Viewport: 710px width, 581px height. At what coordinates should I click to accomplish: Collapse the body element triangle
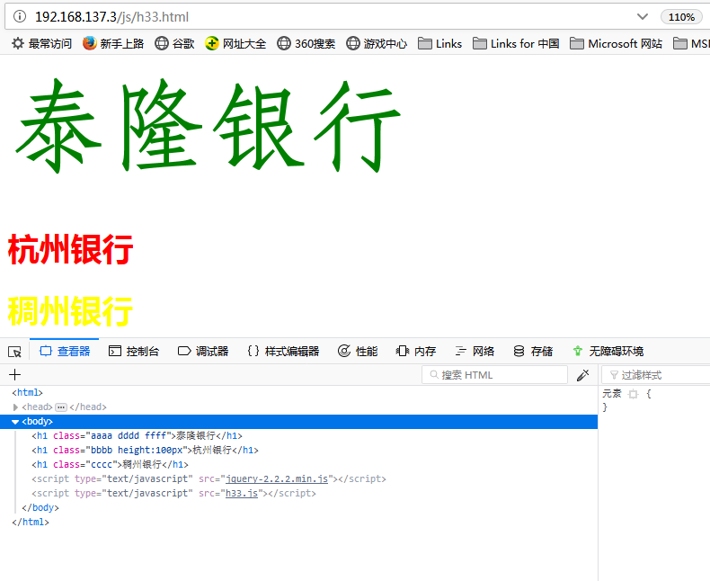[x=15, y=422]
